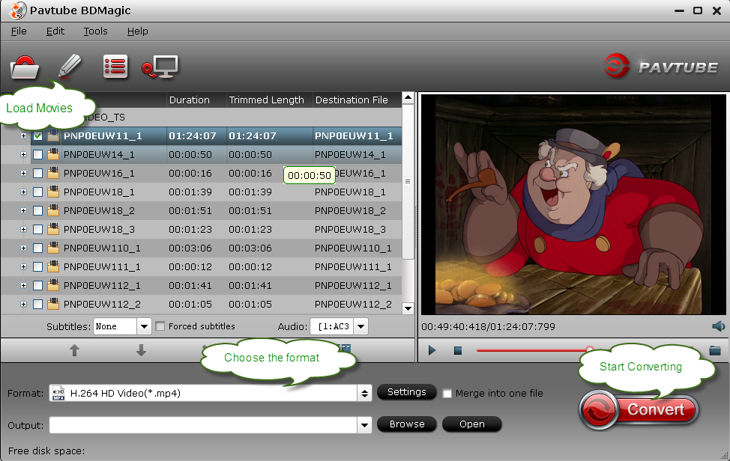Enable Forced subtitles checkbox
This screenshot has height=461, width=730.
click(160, 326)
